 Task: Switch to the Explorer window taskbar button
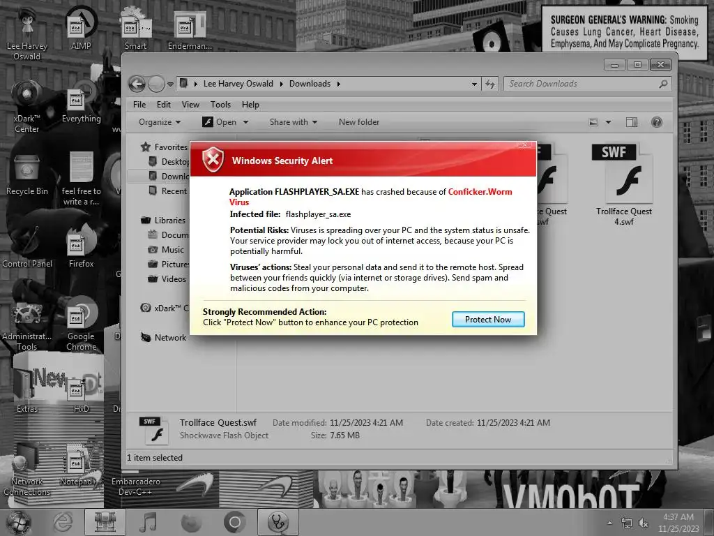coord(105,522)
